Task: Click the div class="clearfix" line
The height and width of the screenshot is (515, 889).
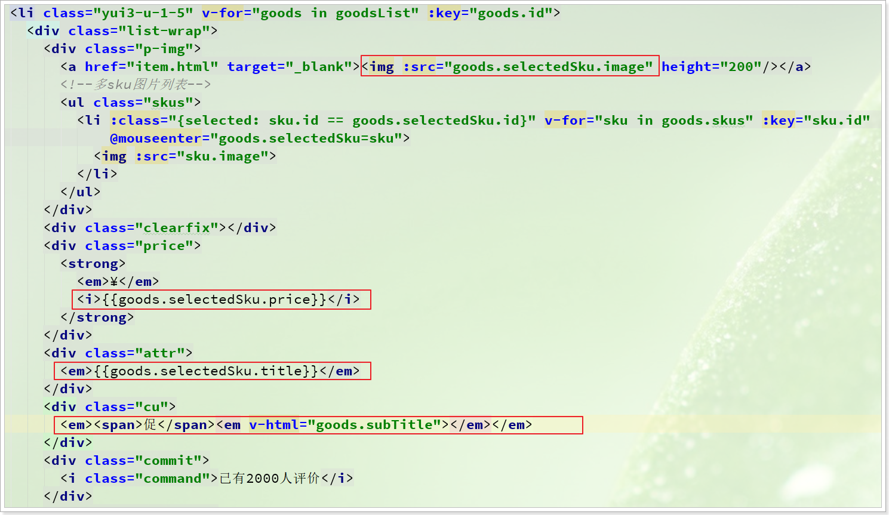Action: [x=160, y=228]
